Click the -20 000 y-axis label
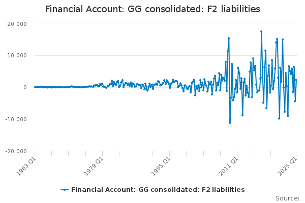The width and height of the screenshot is (305, 203). pos(16,151)
